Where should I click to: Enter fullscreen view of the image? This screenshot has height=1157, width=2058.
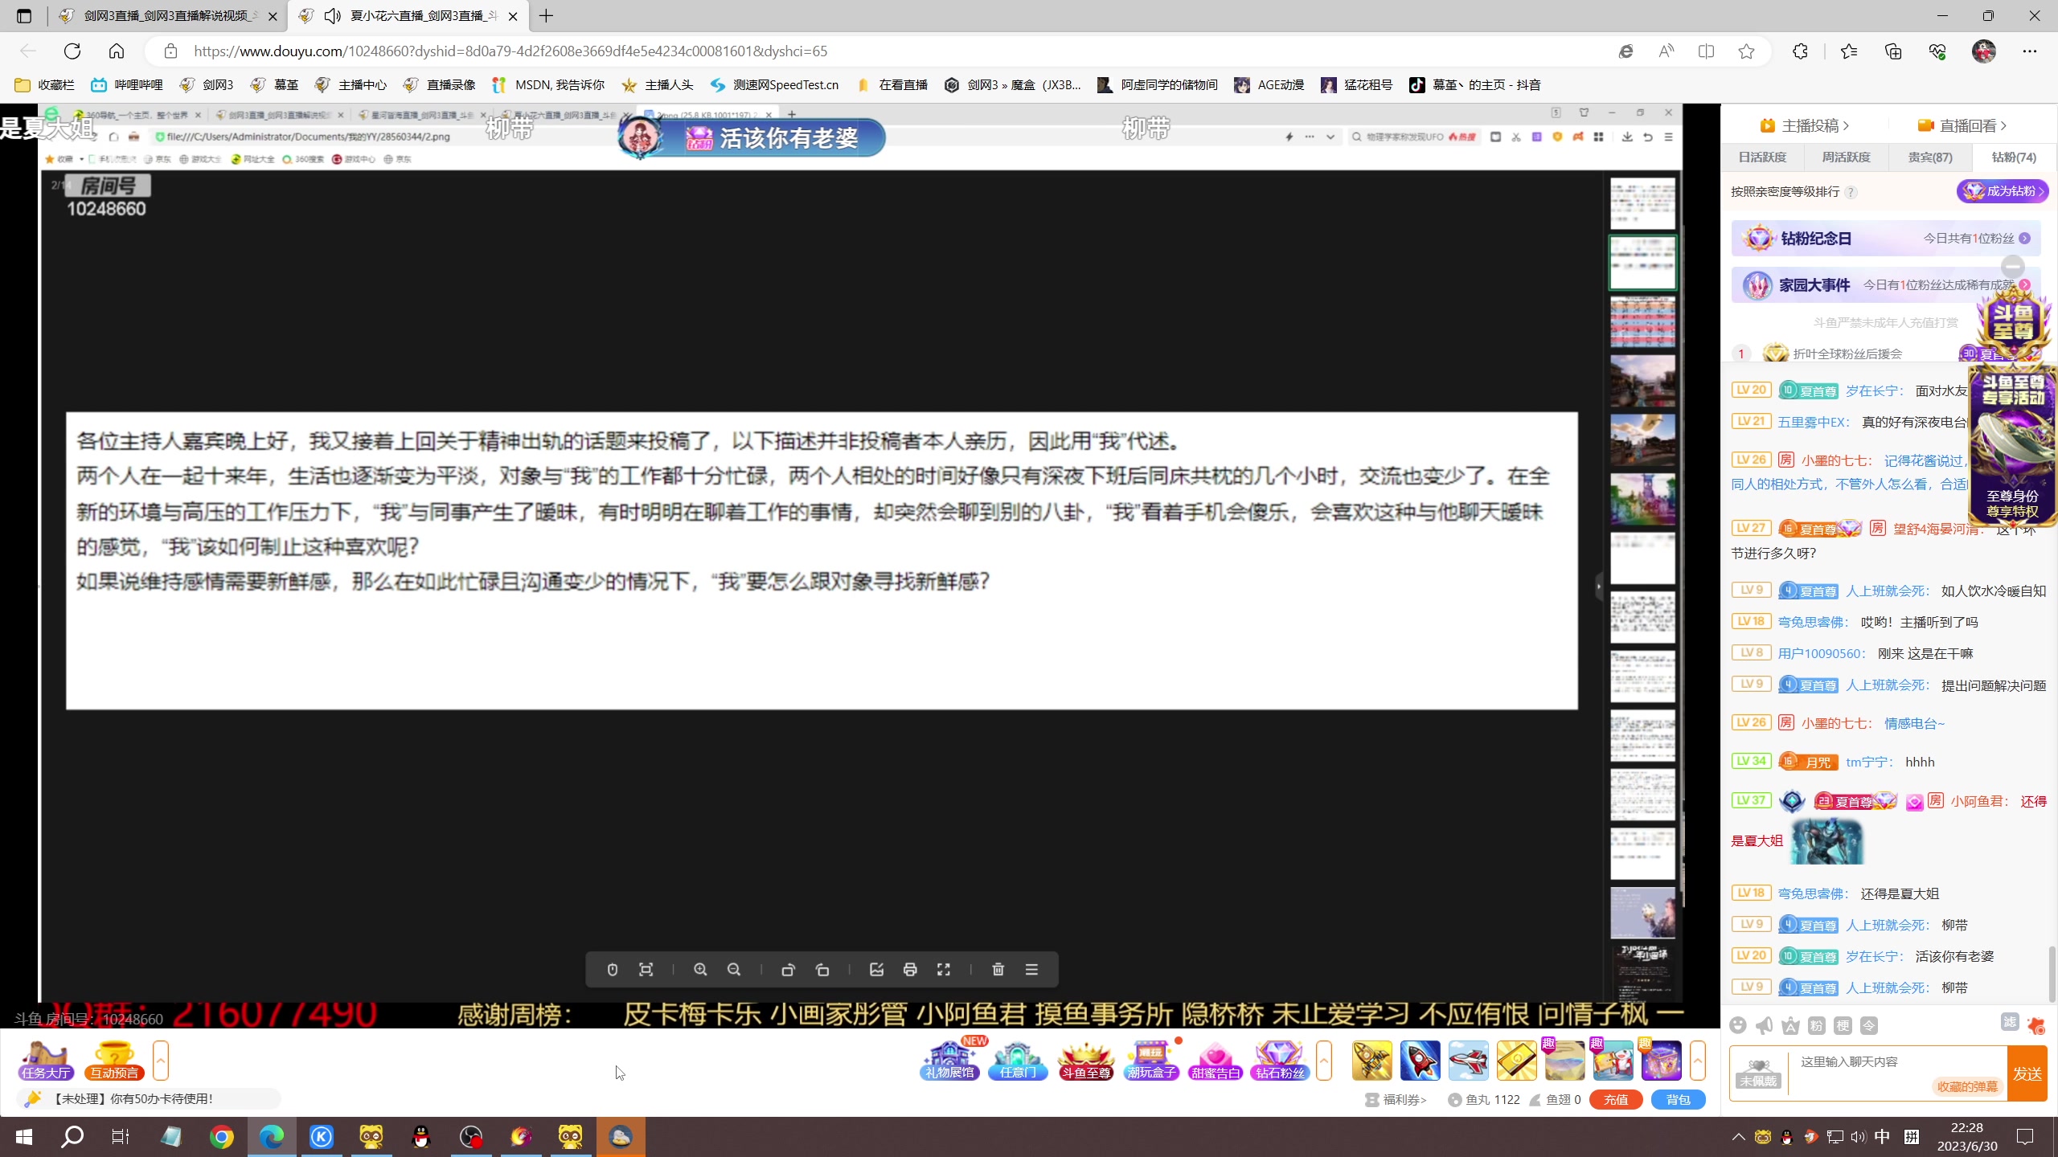point(944,970)
